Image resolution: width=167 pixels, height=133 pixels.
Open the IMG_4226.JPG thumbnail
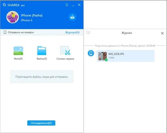pos(102,56)
